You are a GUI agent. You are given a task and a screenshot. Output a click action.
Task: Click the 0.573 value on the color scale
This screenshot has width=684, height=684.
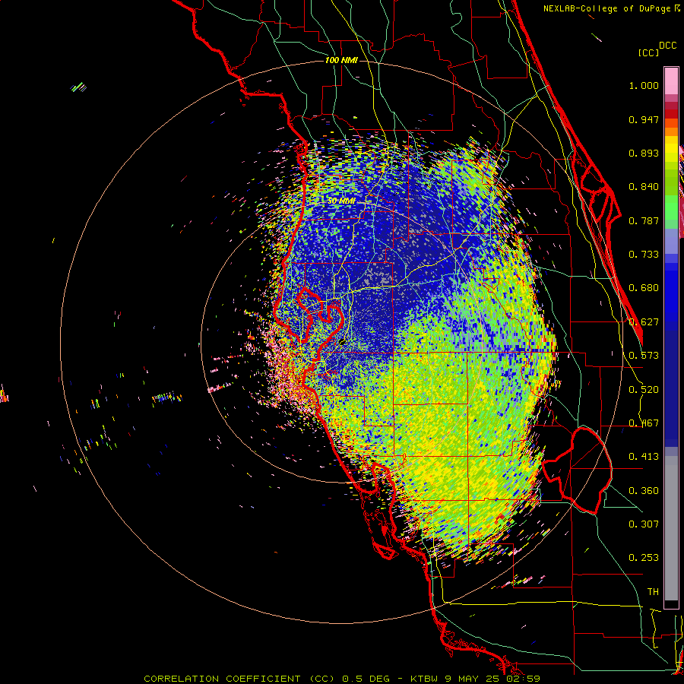coord(644,356)
